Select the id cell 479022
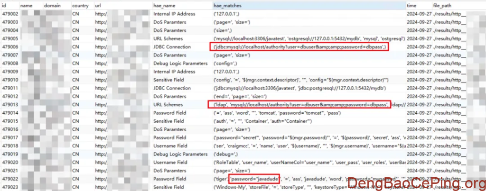Viewport: 486px width, 191px height. click(10, 179)
